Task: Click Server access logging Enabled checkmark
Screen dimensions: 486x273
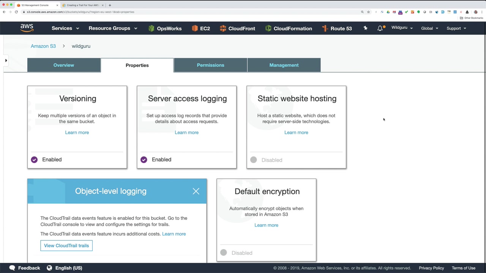Action: tap(144, 160)
